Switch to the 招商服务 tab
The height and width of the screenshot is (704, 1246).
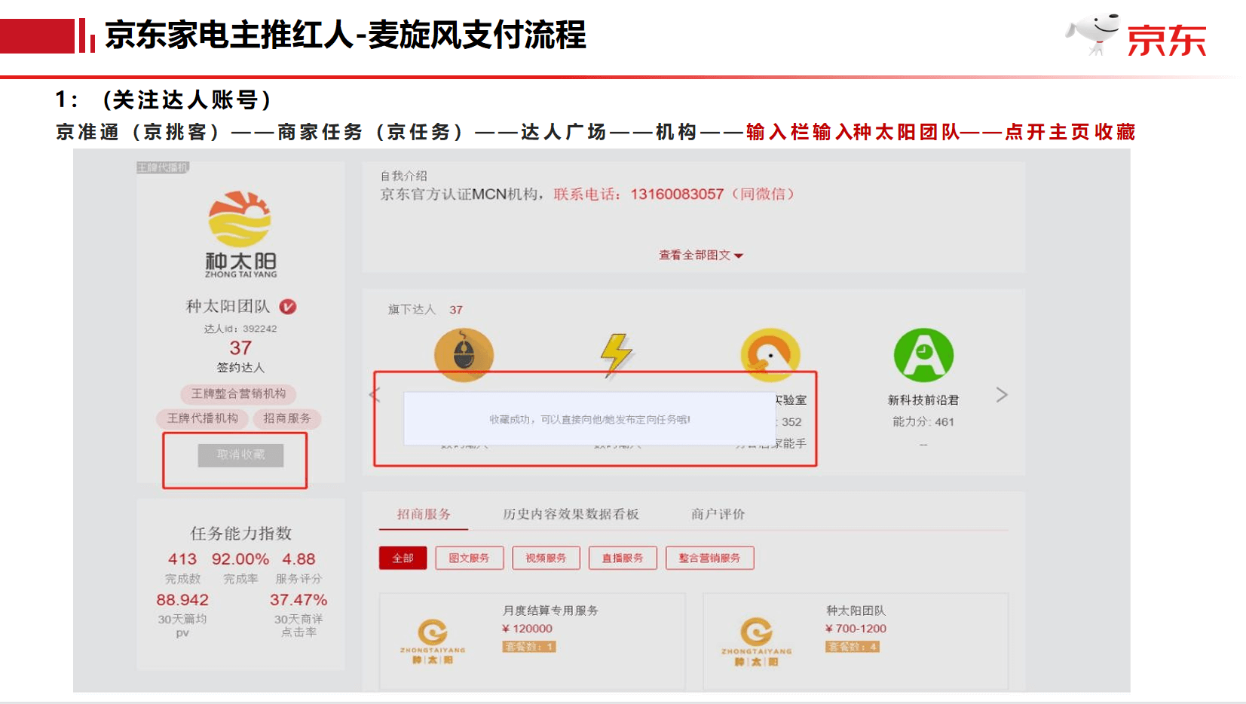pyautogui.click(x=424, y=514)
